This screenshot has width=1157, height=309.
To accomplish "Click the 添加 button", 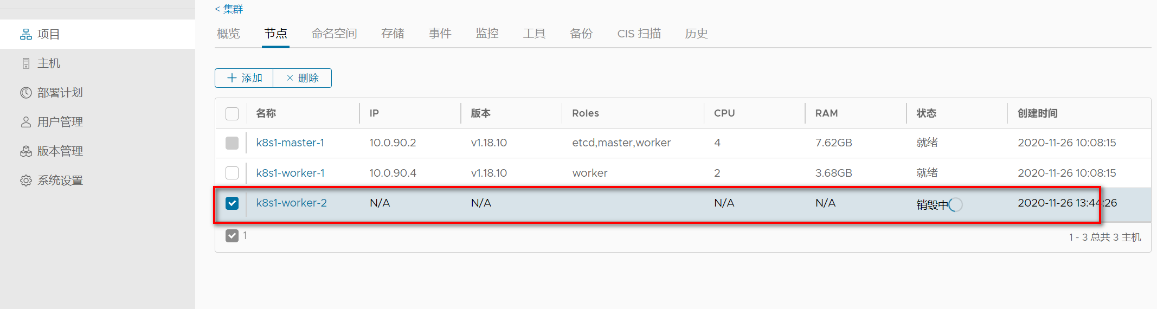I will pyautogui.click(x=244, y=78).
